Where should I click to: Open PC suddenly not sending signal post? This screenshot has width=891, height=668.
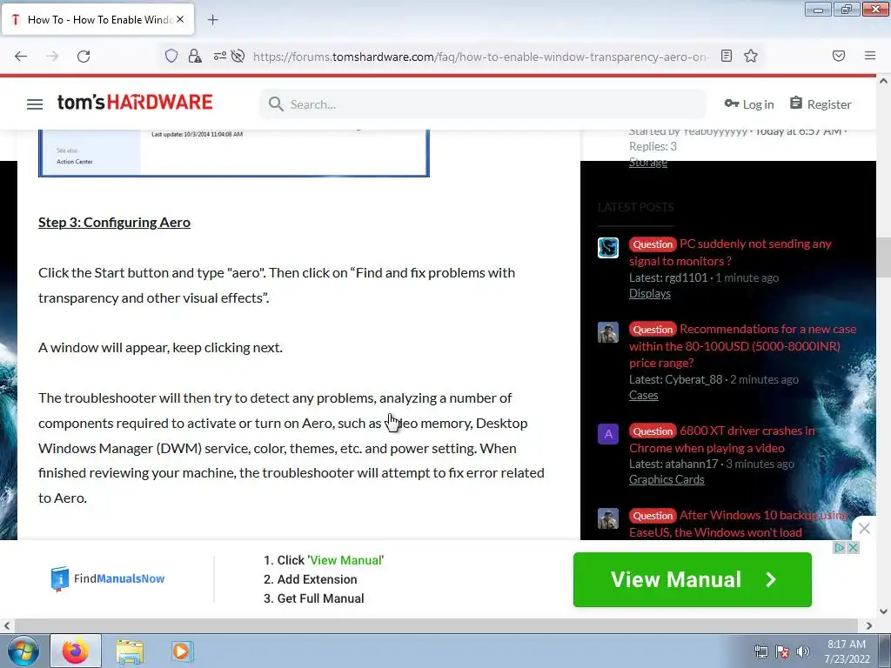tap(730, 252)
